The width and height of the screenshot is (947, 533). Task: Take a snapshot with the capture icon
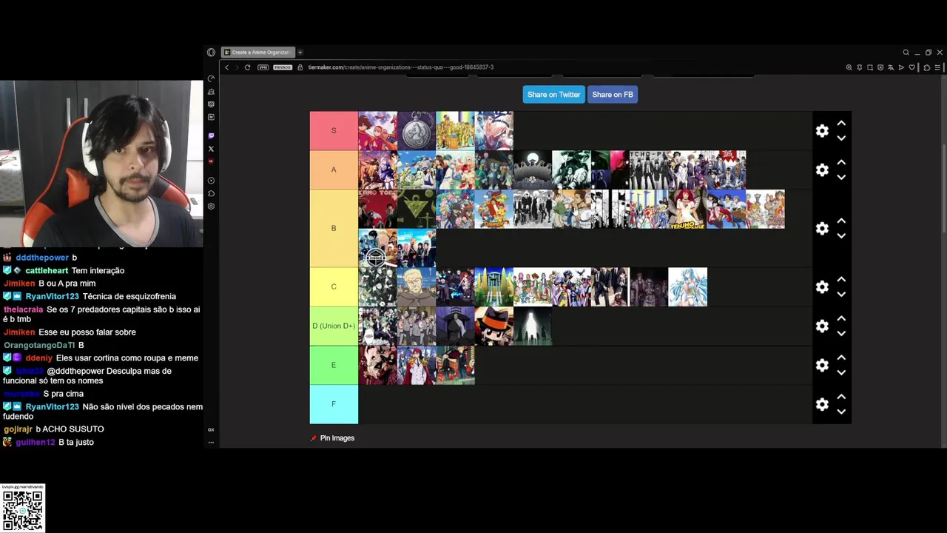point(870,67)
